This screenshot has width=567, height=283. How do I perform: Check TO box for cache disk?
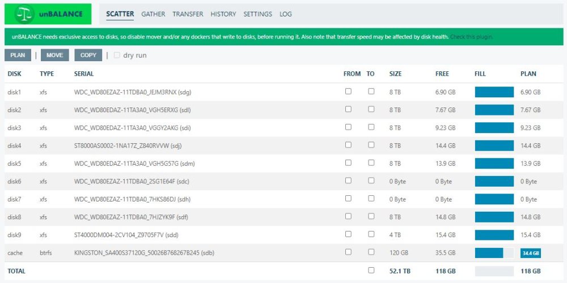tap(371, 252)
